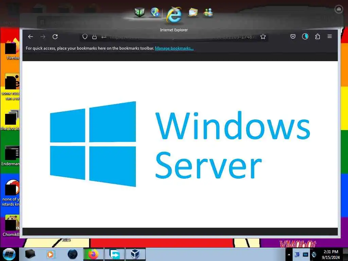The width and height of the screenshot is (348, 261).
Task: Switch to Firefox in the taskbar
Action: pyautogui.click(x=93, y=254)
